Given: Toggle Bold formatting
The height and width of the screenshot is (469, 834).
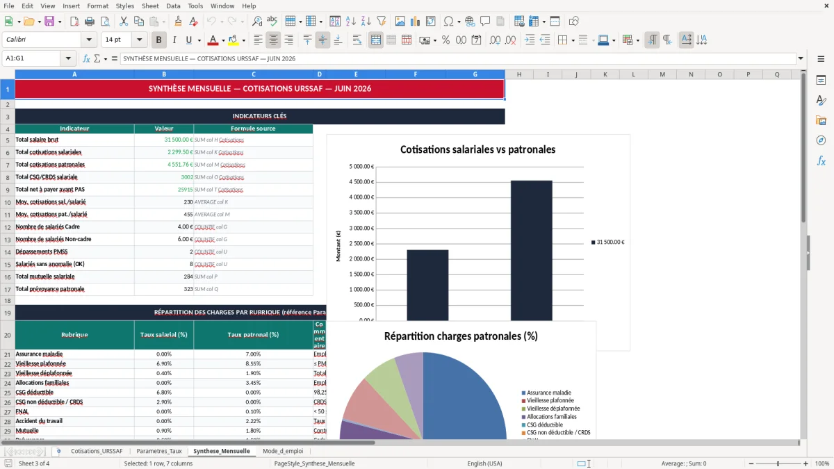Looking at the screenshot, I should (x=159, y=40).
